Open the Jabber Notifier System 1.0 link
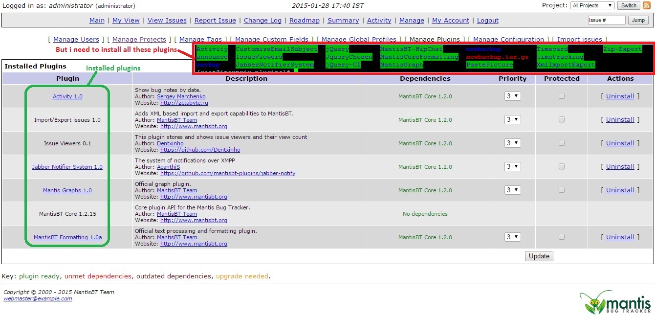The width and height of the screenshot is (655, 319). click(67, 167)
